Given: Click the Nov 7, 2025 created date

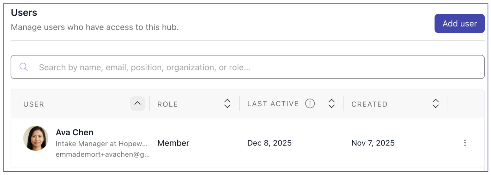Looking at the screenshot, I should [x=373, y=143].
